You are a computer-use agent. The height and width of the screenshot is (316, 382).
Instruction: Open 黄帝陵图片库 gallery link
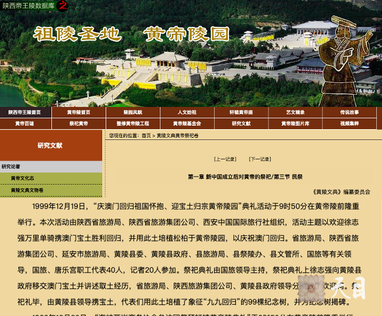tap(295, 123)
